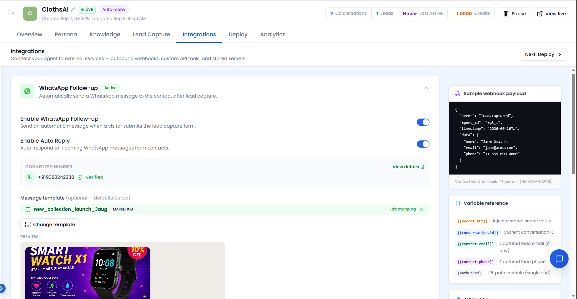Click the {{secret.KEY}} variable chip
Viewport: 577px width, 299px height.
pyautogui.click(x=472, y=221)
